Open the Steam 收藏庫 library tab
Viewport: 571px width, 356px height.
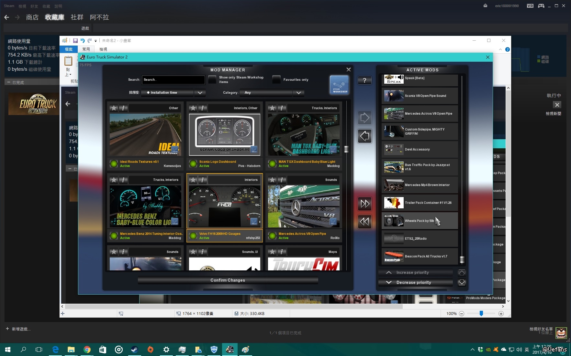click(x=54, y=17)
